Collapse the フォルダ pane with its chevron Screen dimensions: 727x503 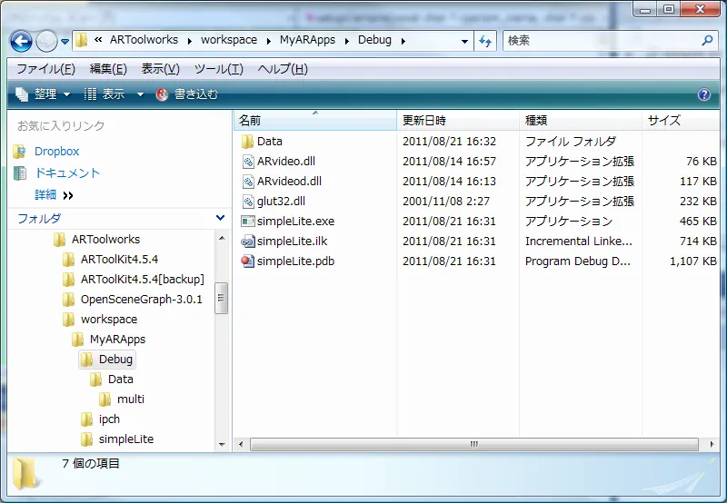pos(220,218)
